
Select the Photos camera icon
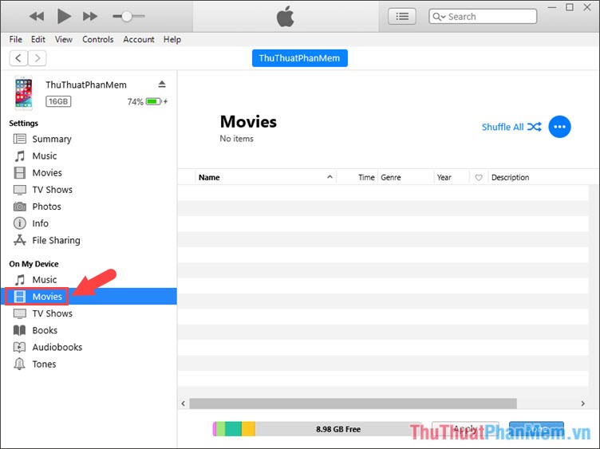pyautogui.click(x=20, y=207)
